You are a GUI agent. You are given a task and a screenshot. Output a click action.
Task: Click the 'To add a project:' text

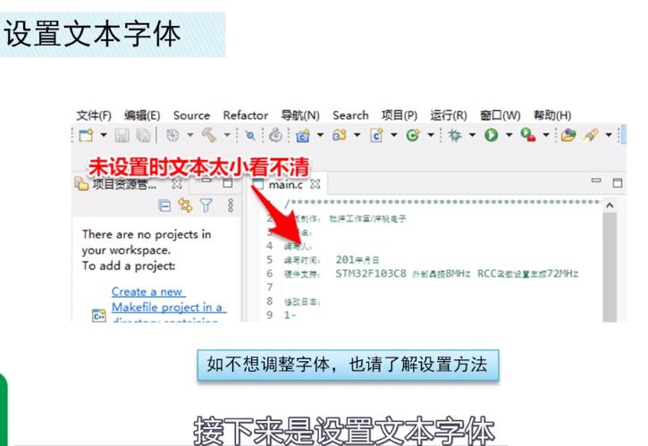click(129, 265)
